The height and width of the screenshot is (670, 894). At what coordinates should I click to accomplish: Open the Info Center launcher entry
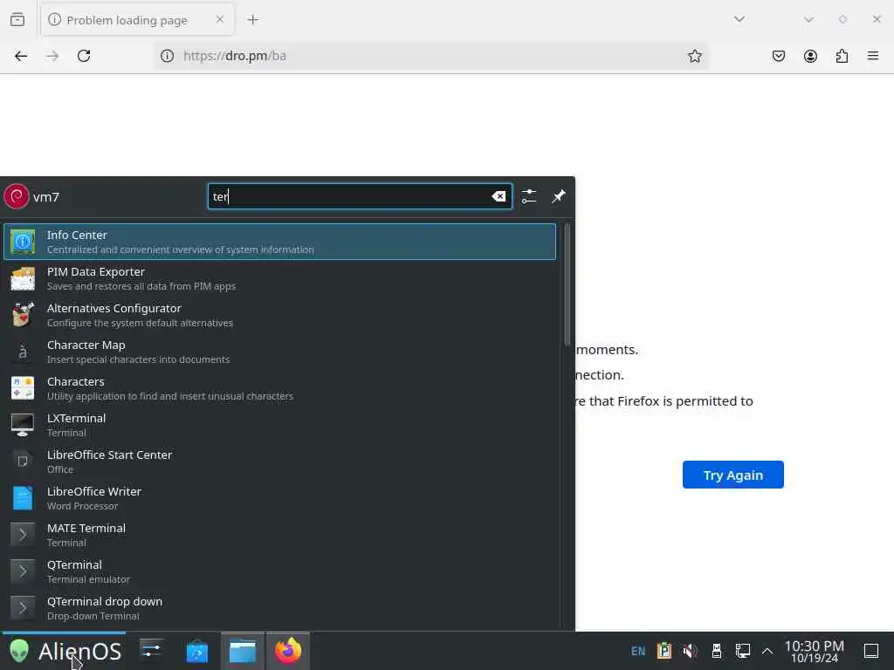click(x=279, y=242)
